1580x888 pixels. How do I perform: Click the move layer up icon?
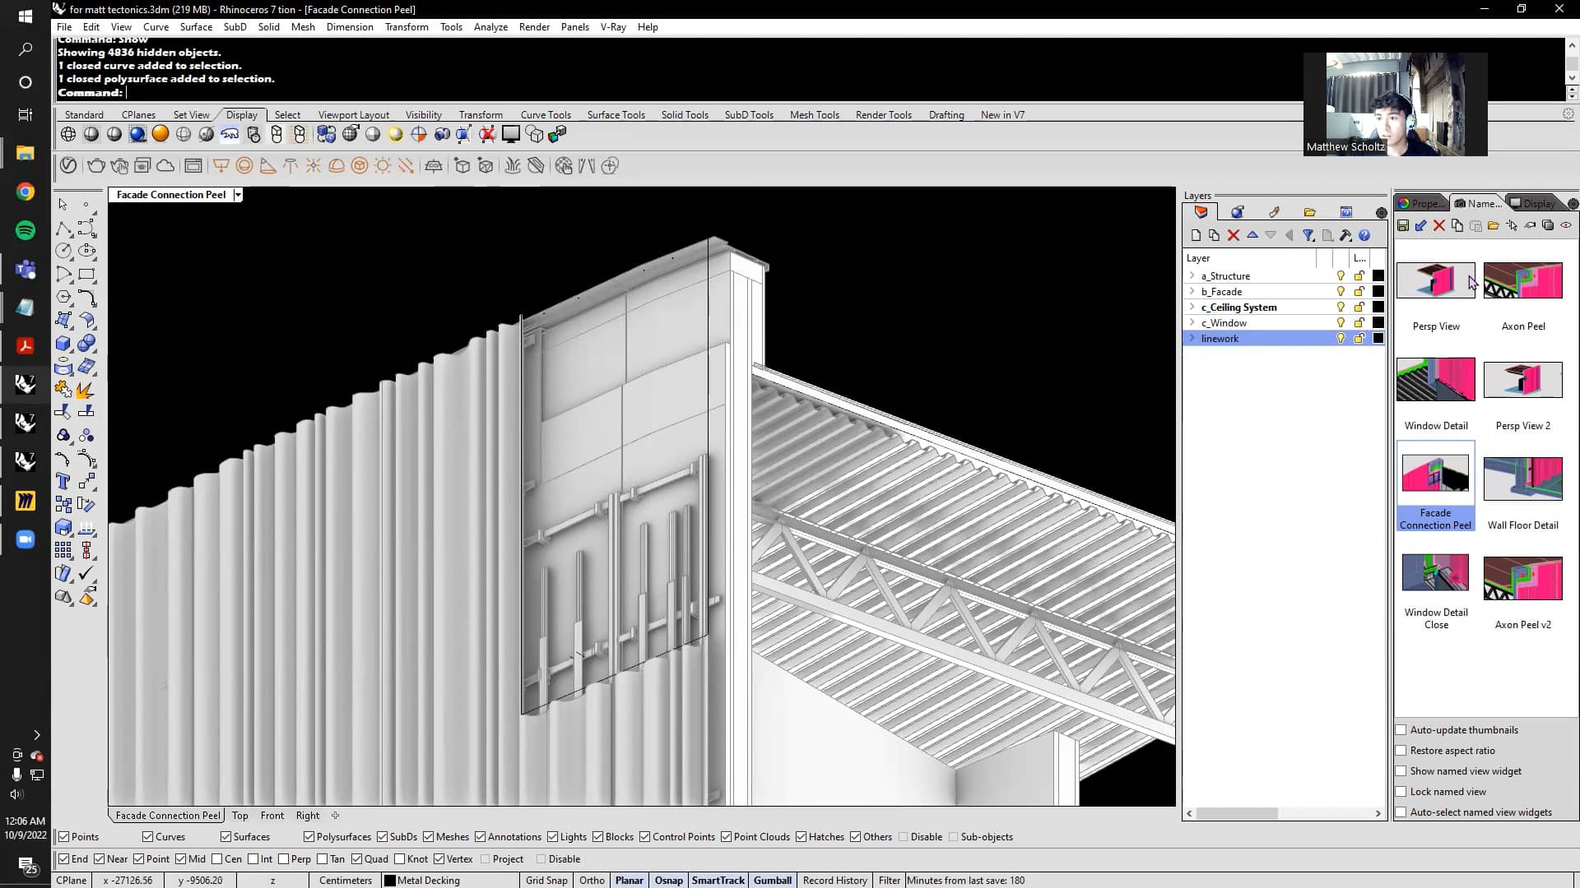coord(1252,235)
